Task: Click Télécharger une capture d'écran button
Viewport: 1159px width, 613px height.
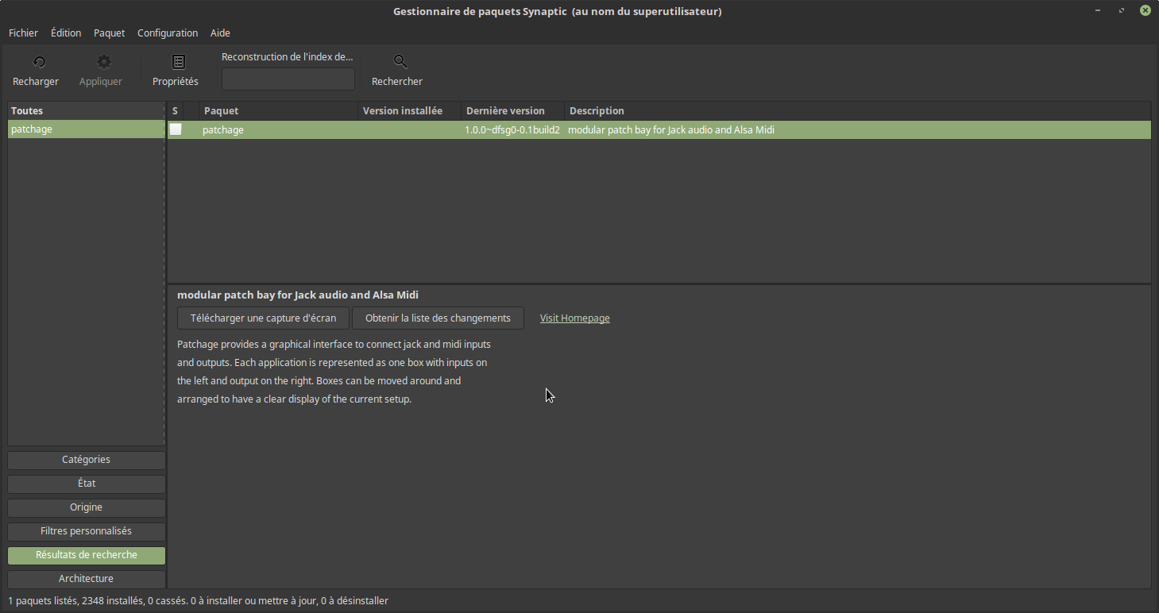Action: pos(263,318)
